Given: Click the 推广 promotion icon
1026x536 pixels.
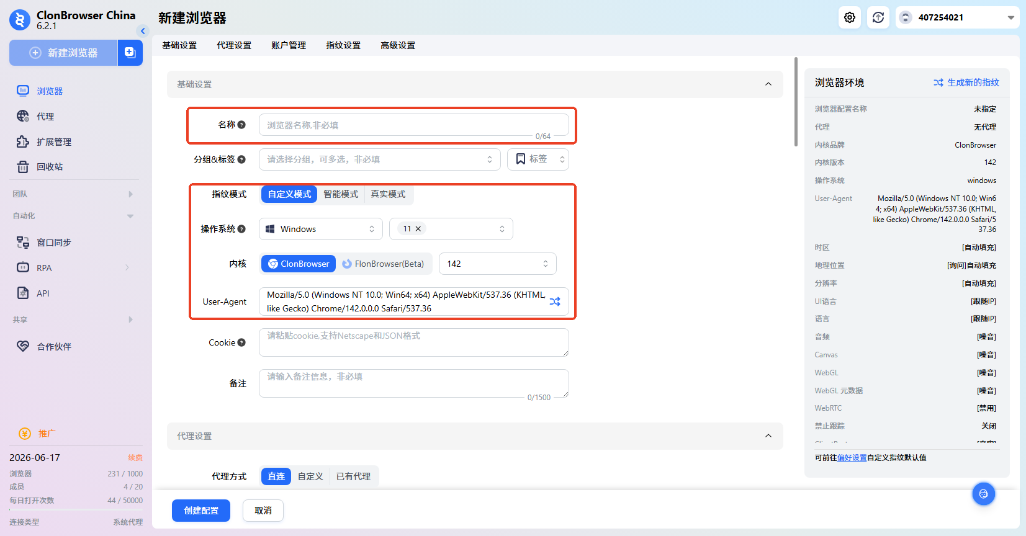Looking at the screenshot, I should coord(25,434).
